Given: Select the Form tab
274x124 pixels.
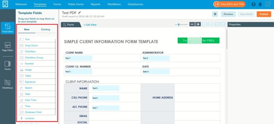Looking at the screenshot, I should click(71, 25).
